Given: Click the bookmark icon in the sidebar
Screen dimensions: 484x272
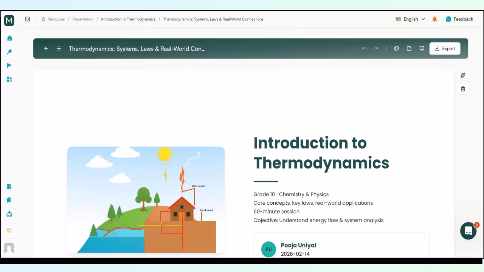Looking at the screenshot, I should click(9, 200).
